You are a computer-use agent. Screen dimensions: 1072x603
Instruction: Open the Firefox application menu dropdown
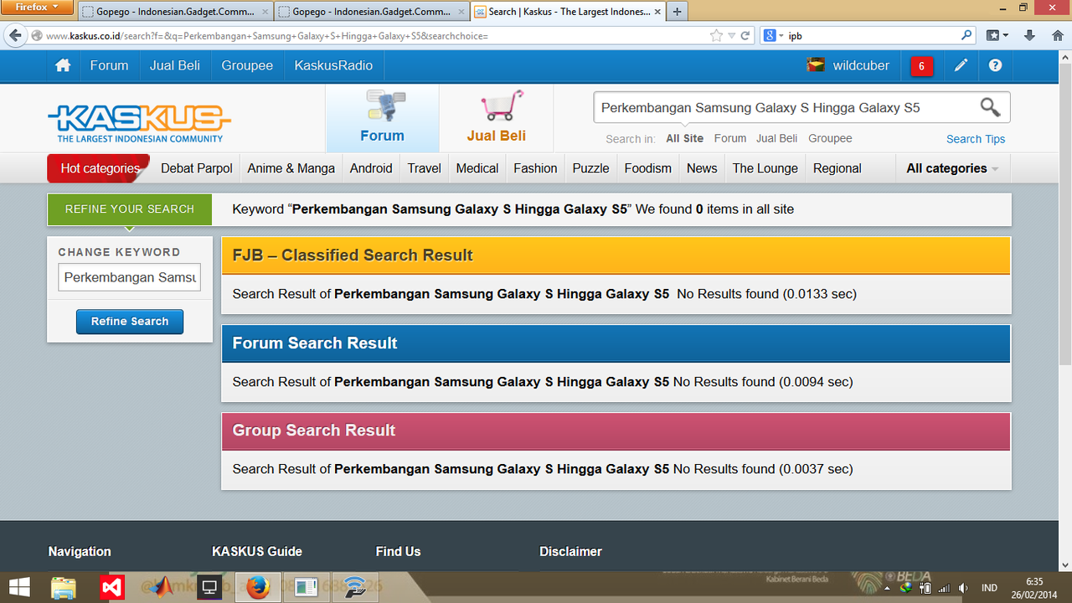39,7
